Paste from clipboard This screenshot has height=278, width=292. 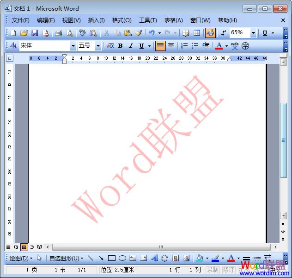[x=128, y=33]
